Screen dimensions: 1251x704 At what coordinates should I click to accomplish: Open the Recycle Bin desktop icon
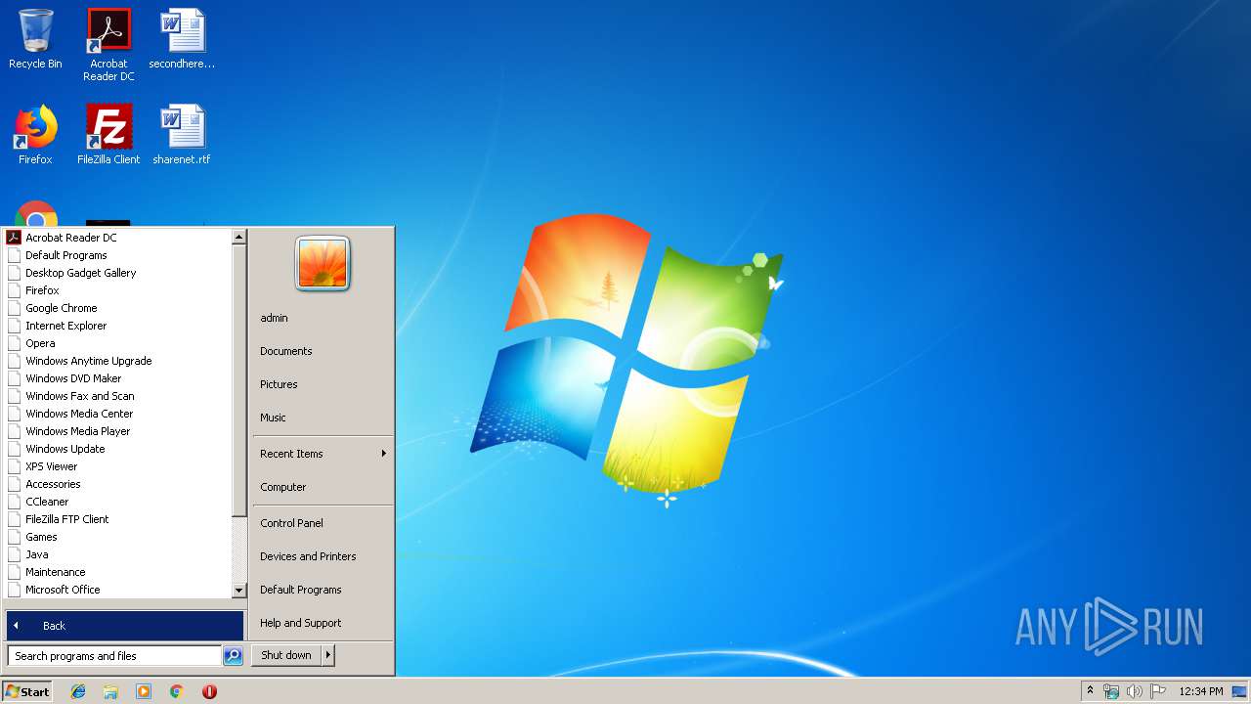35,39
